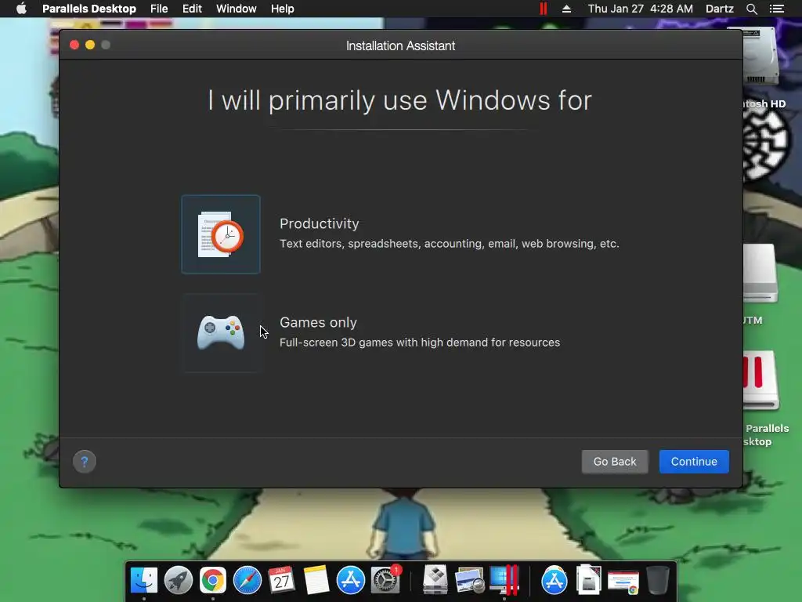Viewport: 802px width, 602px height.
Task: Click Parallels Desktop icon in the Dock
Action: pos(504,580)
